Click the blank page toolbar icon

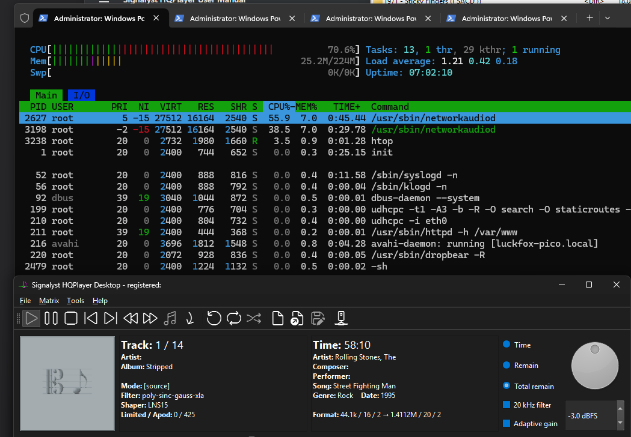[x=278, y=319]
